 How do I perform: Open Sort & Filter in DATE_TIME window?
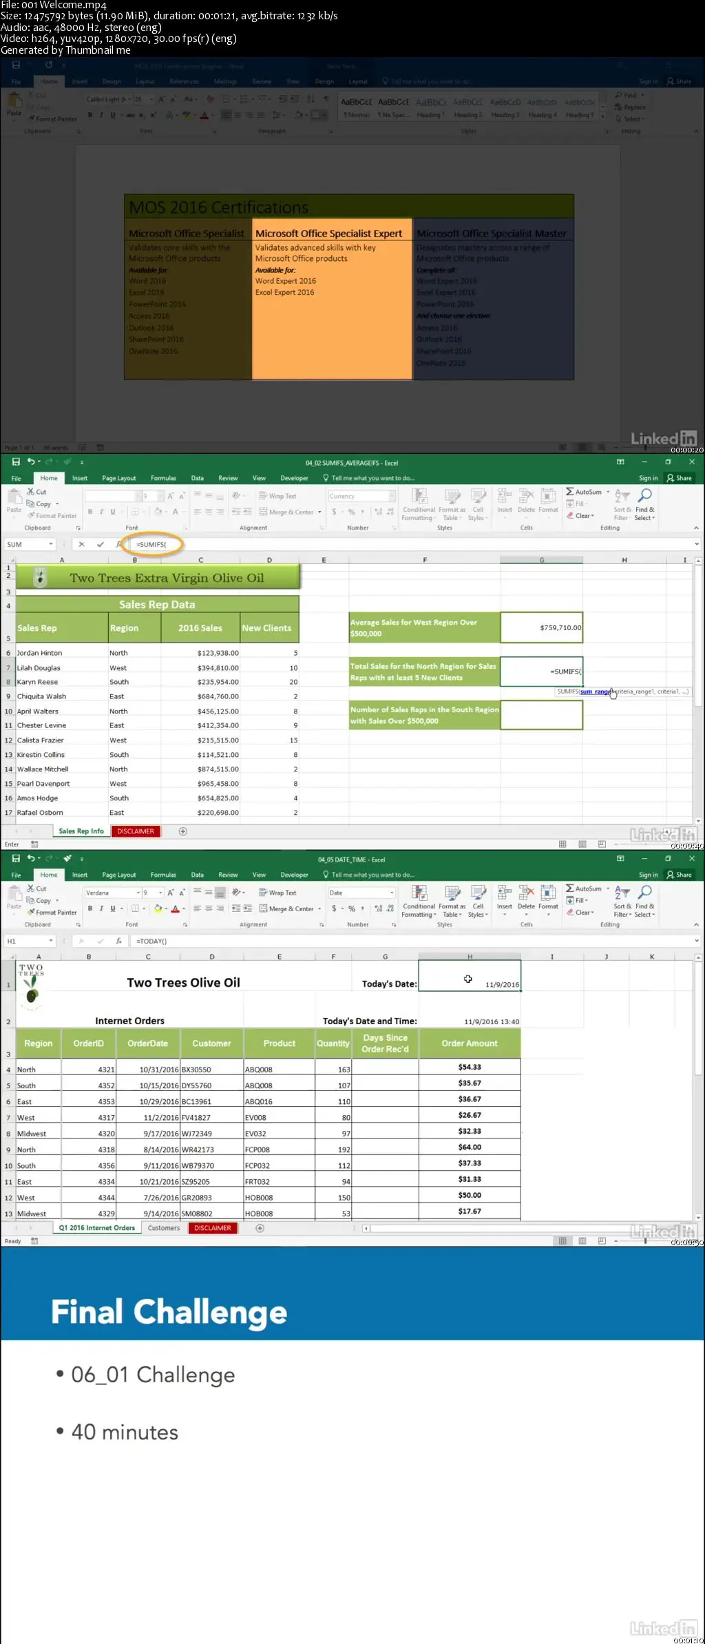[x=622, y=902]
